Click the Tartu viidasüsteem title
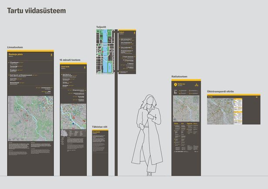The width and height of the screenshot is (268, 189). pyautogui.click(x=36, y=10)
